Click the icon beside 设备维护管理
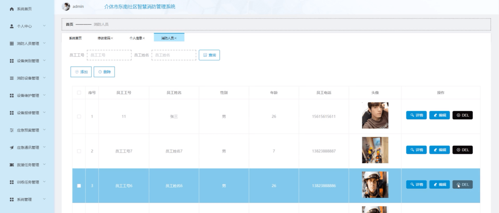The height and width of the screenshot is (213, 499). 11,95
